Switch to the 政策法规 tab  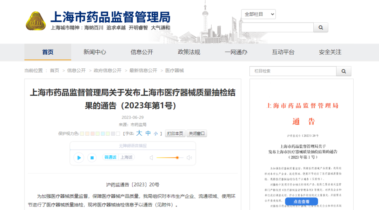pyautogui.click(x=188, y=52)
